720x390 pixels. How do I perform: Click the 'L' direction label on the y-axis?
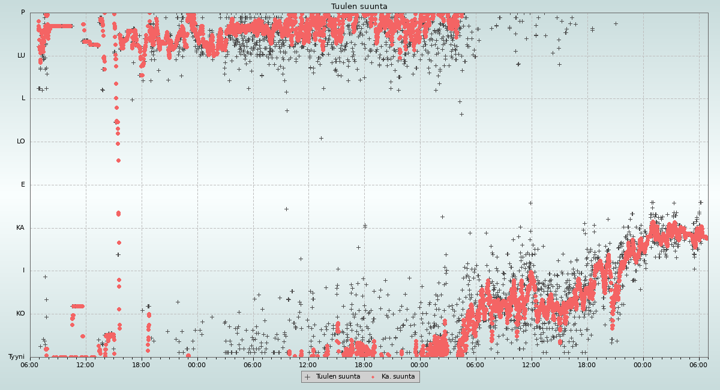(23, 98)
